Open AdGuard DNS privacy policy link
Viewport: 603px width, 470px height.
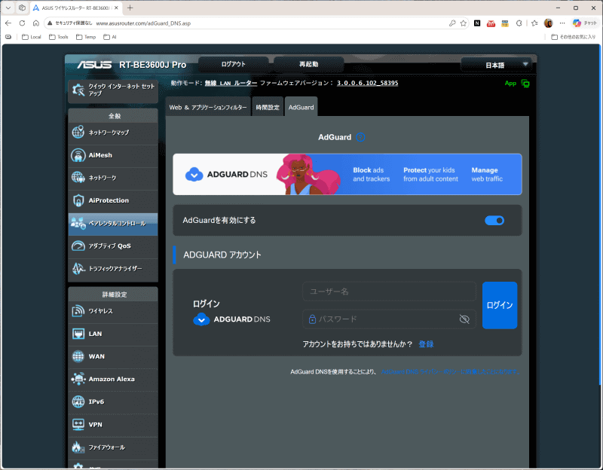click(450, 371)
